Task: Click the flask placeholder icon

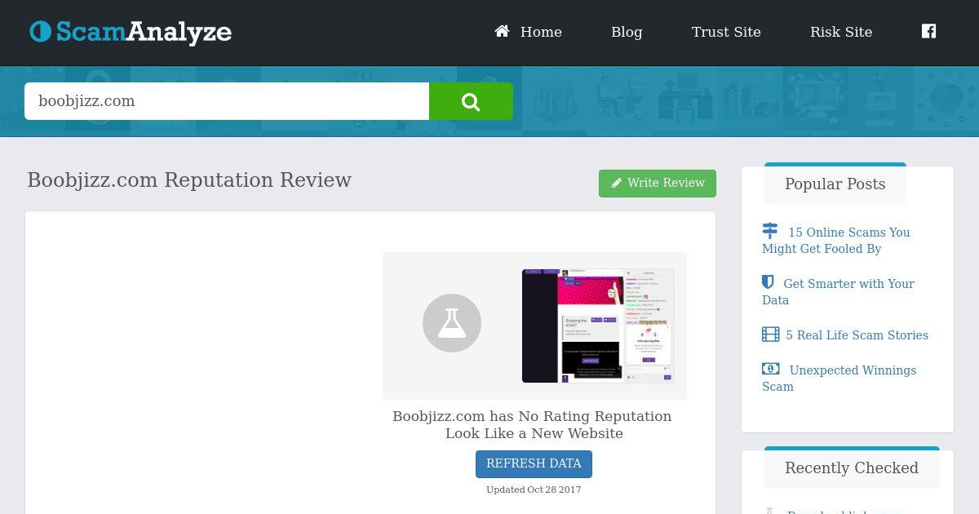Action: (452, 323)
